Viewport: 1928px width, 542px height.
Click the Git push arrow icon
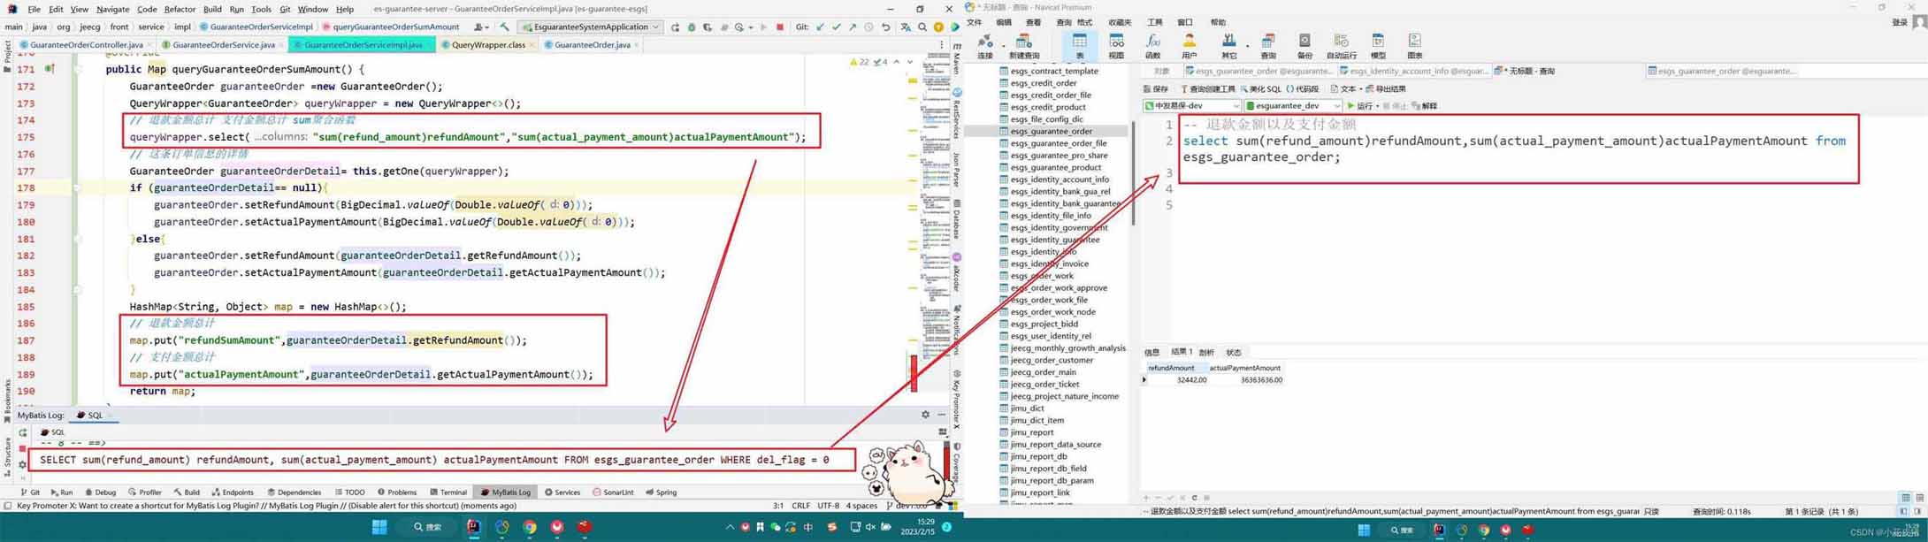853,27
